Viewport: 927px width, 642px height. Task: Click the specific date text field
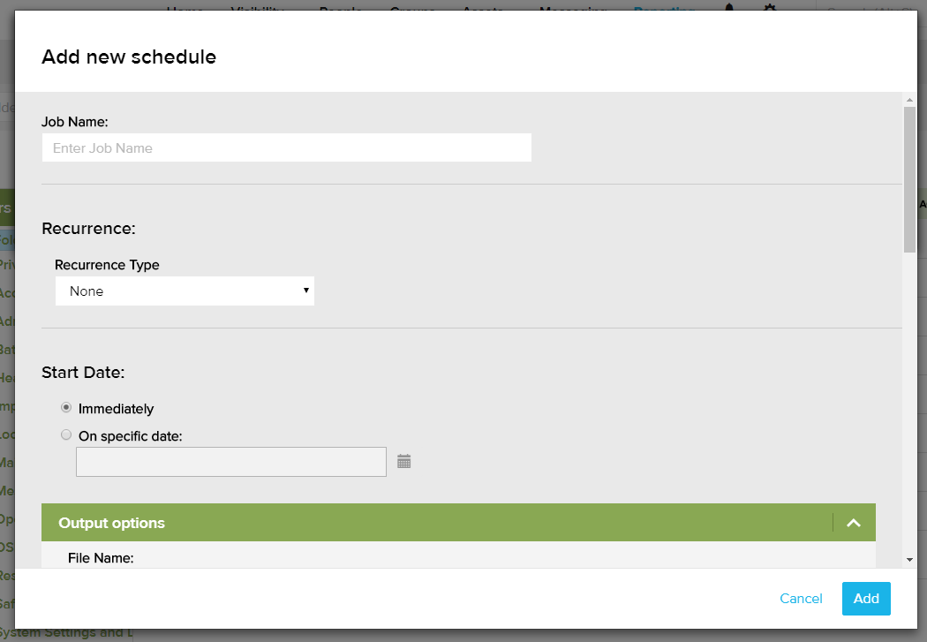tap(231, 462)
